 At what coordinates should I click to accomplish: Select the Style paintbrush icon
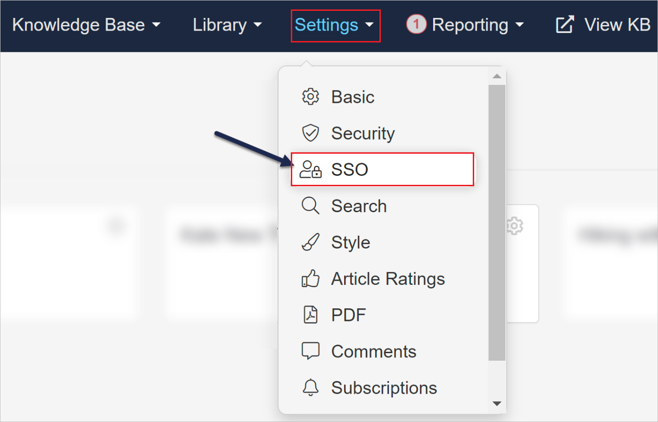coord(310,242)
